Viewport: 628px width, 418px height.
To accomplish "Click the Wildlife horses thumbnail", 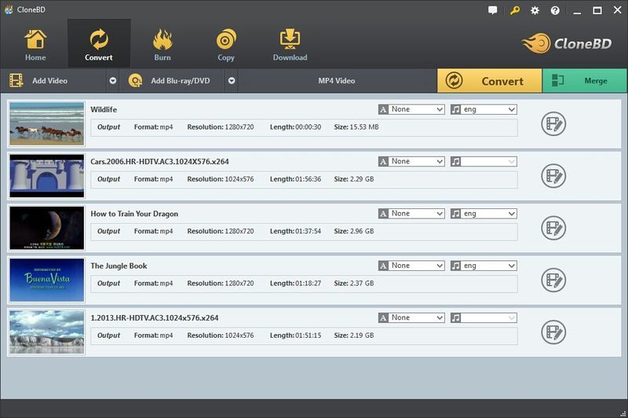I will point(47,124).
